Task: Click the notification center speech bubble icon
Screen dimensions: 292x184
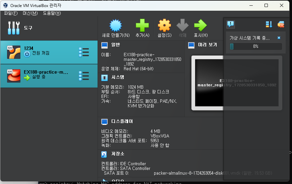Action: pos(231,24)
